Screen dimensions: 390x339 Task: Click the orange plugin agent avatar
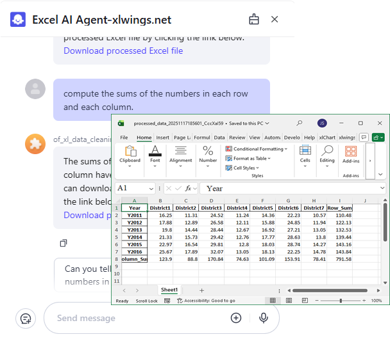pyautogui.click(x=35, y=144)
